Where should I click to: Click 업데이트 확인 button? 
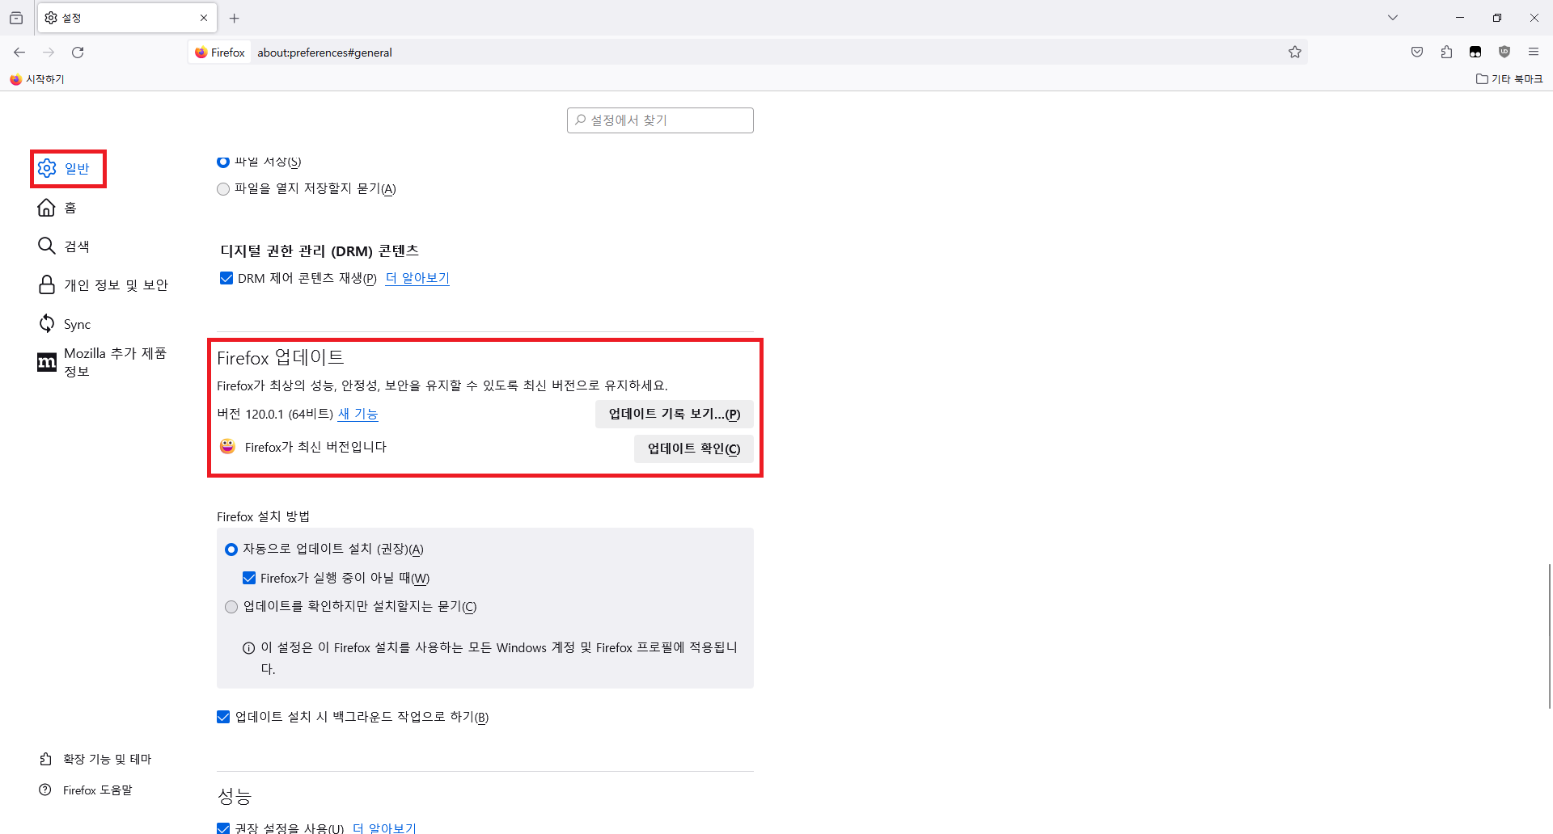tap(693, 449)
